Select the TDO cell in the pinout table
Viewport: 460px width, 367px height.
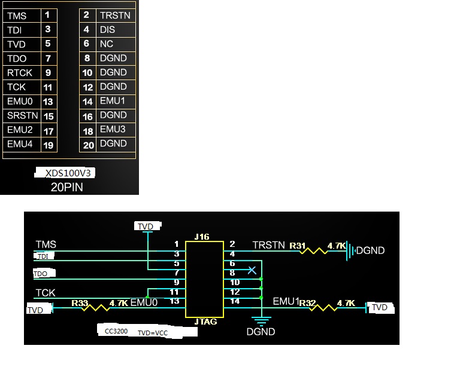point(22,59)
